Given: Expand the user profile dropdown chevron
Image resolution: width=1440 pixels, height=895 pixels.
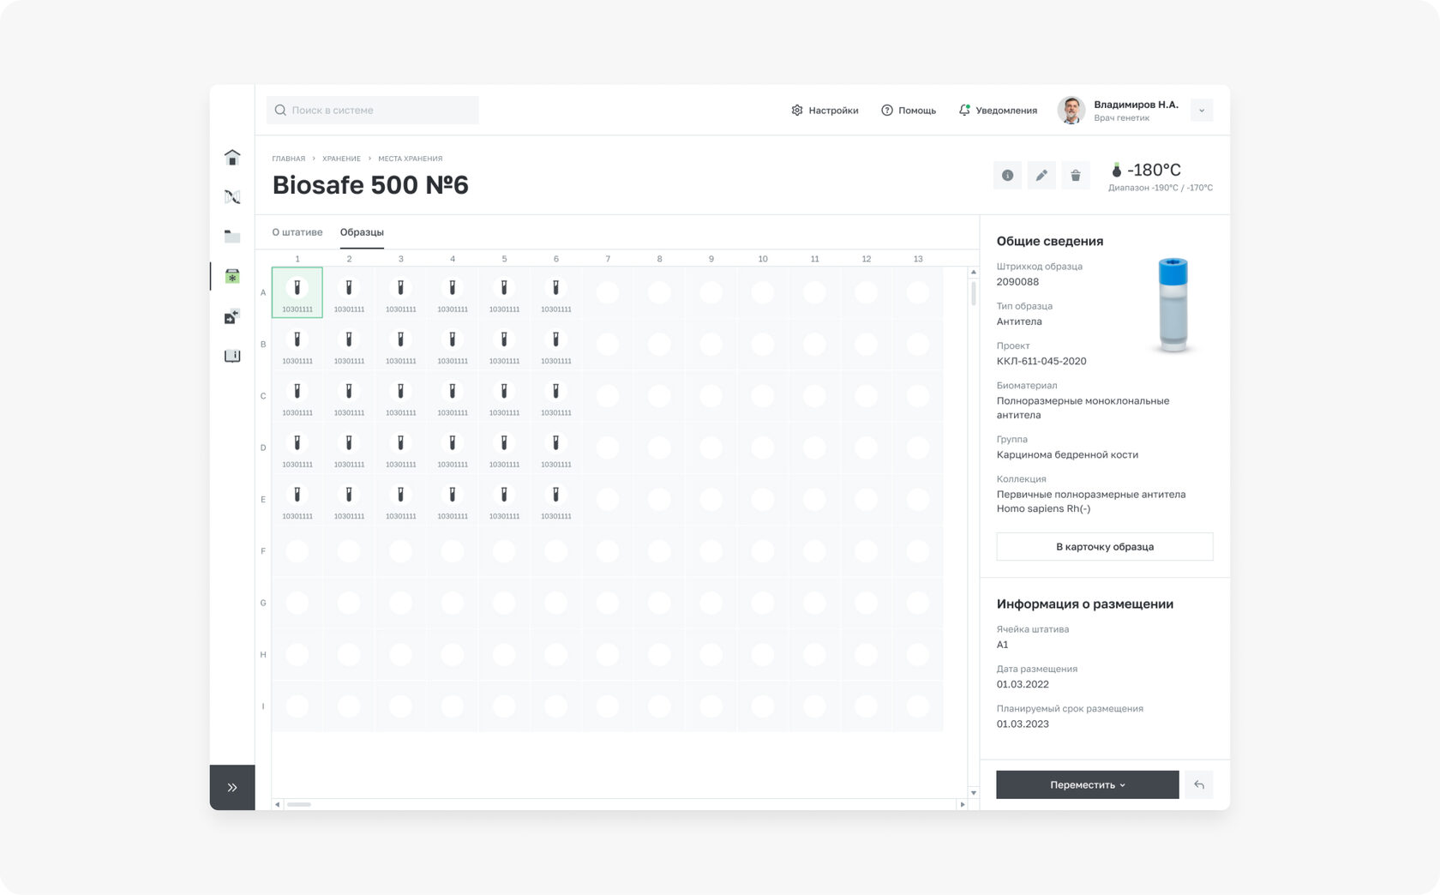Looking at the screenshot, I should (x=1202, y=111).
